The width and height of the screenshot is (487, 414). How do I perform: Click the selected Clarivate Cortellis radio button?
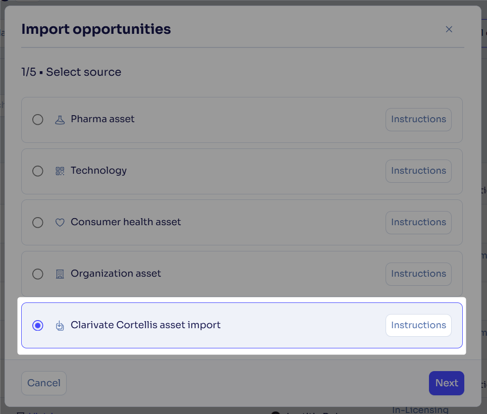[x=37, y=326]
